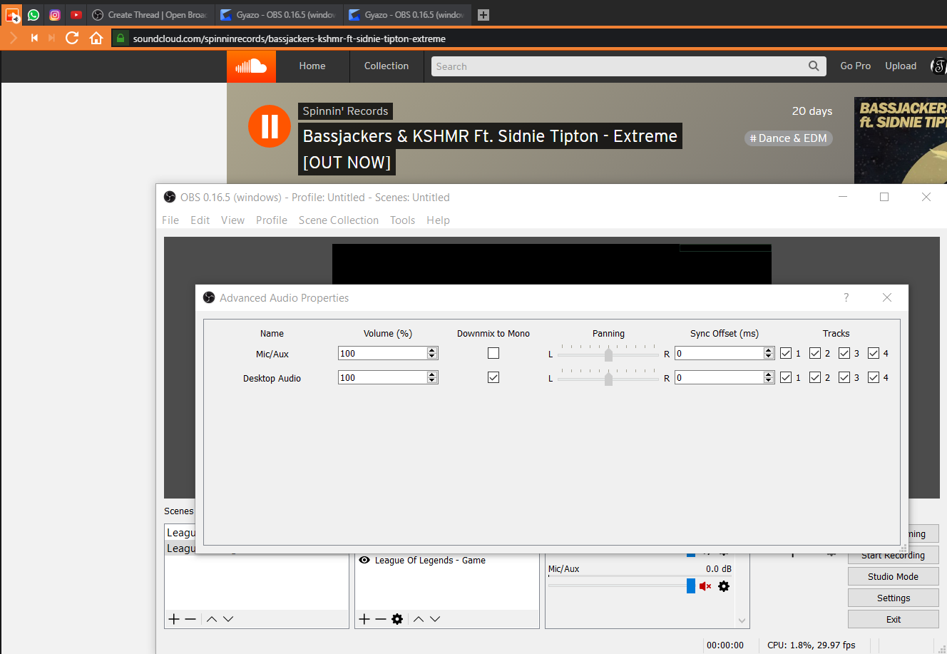Screen dimensions: 947x654
Task: Disable Downmix to Mono for Desktop Audio
Action: pyautogui.click(x=493, y=377)
